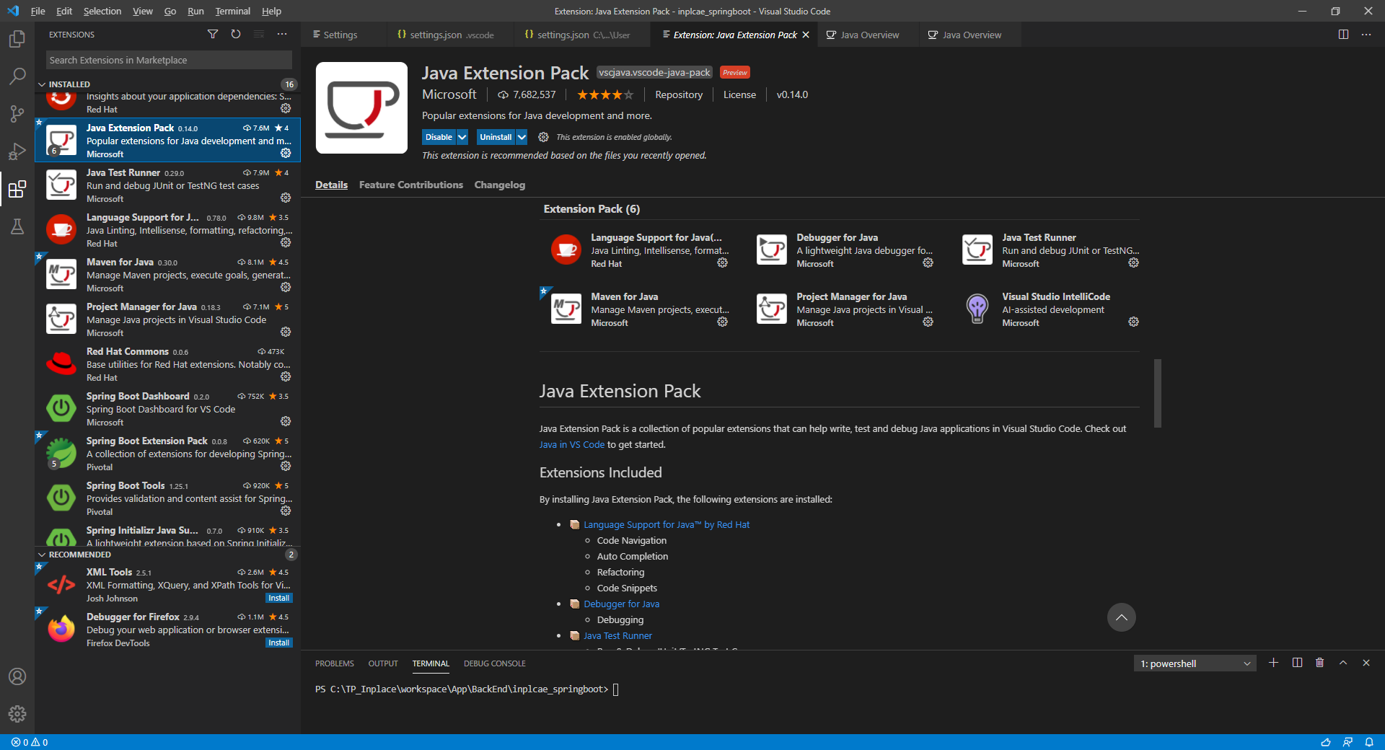Open manage gear for Java Test Runner sidebar
The width and height of the screenshot is (1385, 750).
point(286,198)
